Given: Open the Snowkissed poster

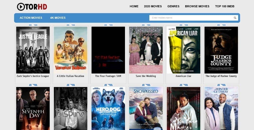Looking at the screenshot, I should click(x=146, y=108).
